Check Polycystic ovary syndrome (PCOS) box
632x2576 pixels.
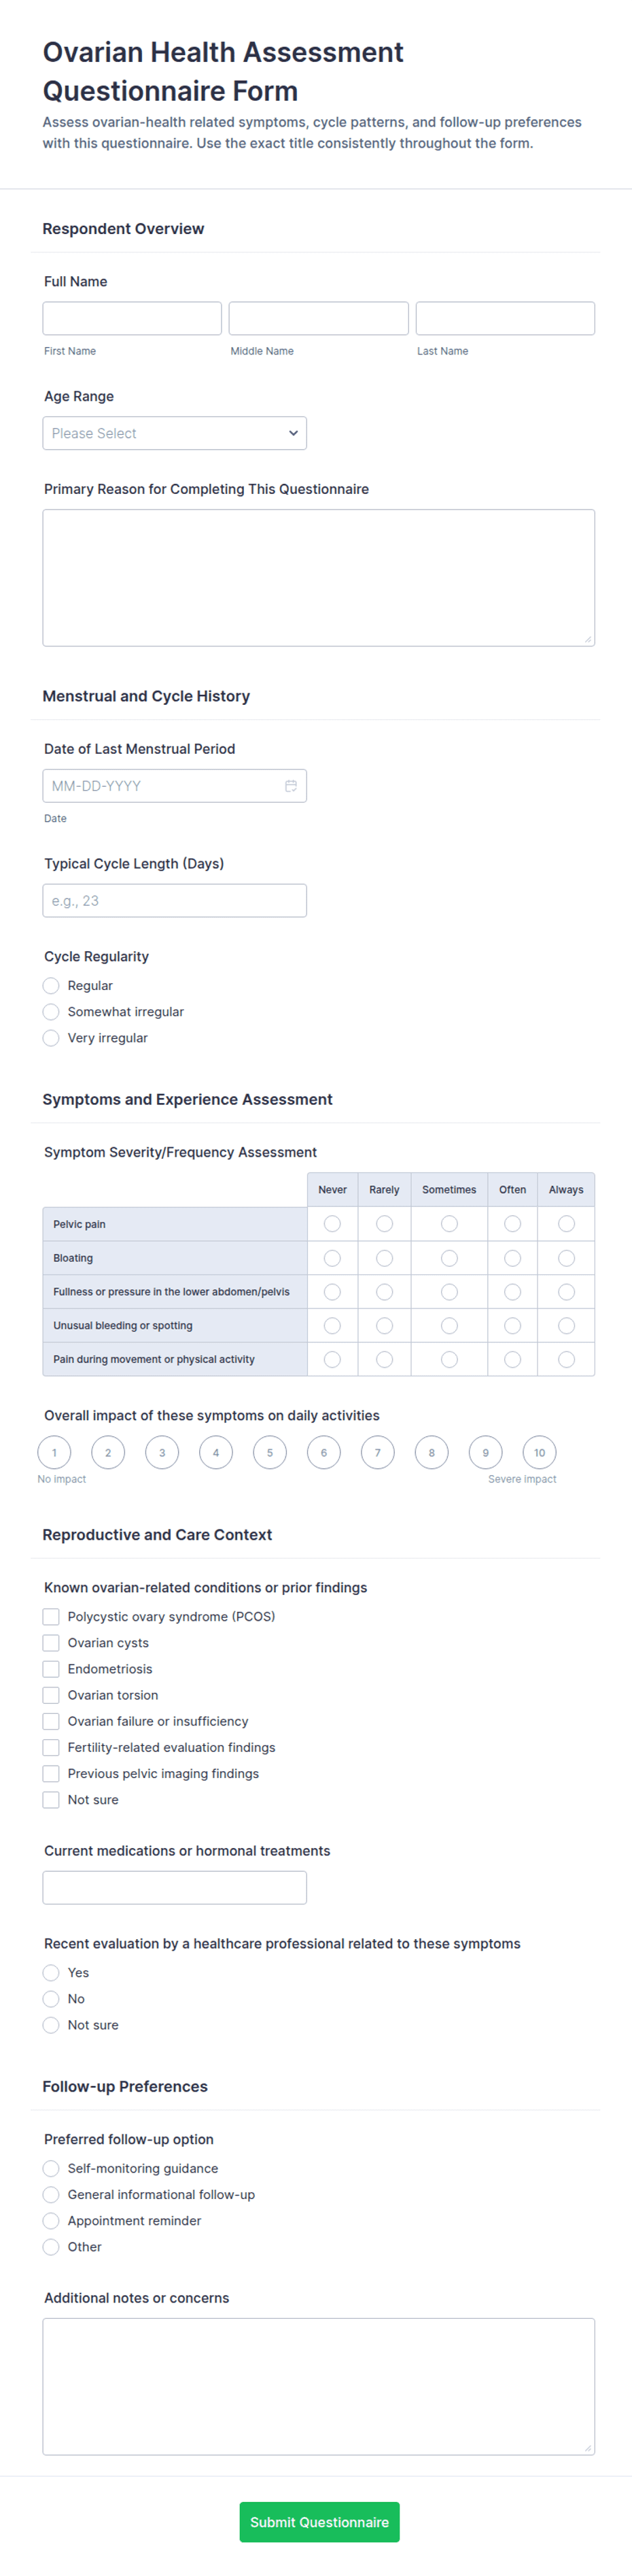coord(51,1617)
